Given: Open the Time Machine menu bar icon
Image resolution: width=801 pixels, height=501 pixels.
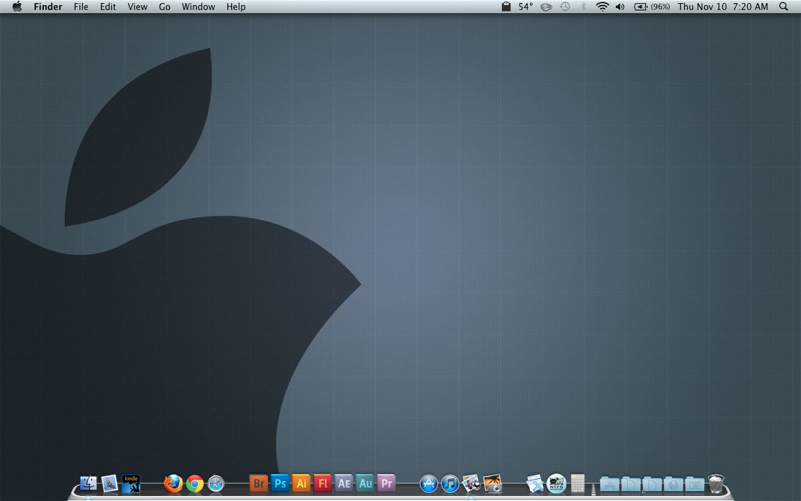Looking at the screenshot, I should (565, 7).
